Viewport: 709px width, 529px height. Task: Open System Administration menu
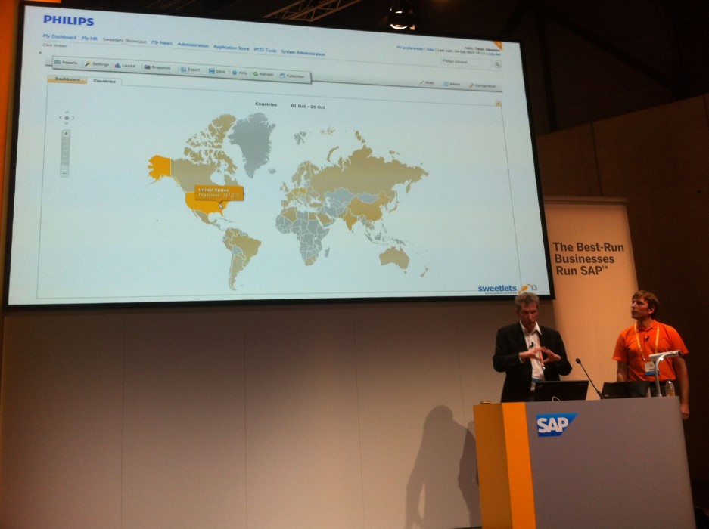click(303, 52)
